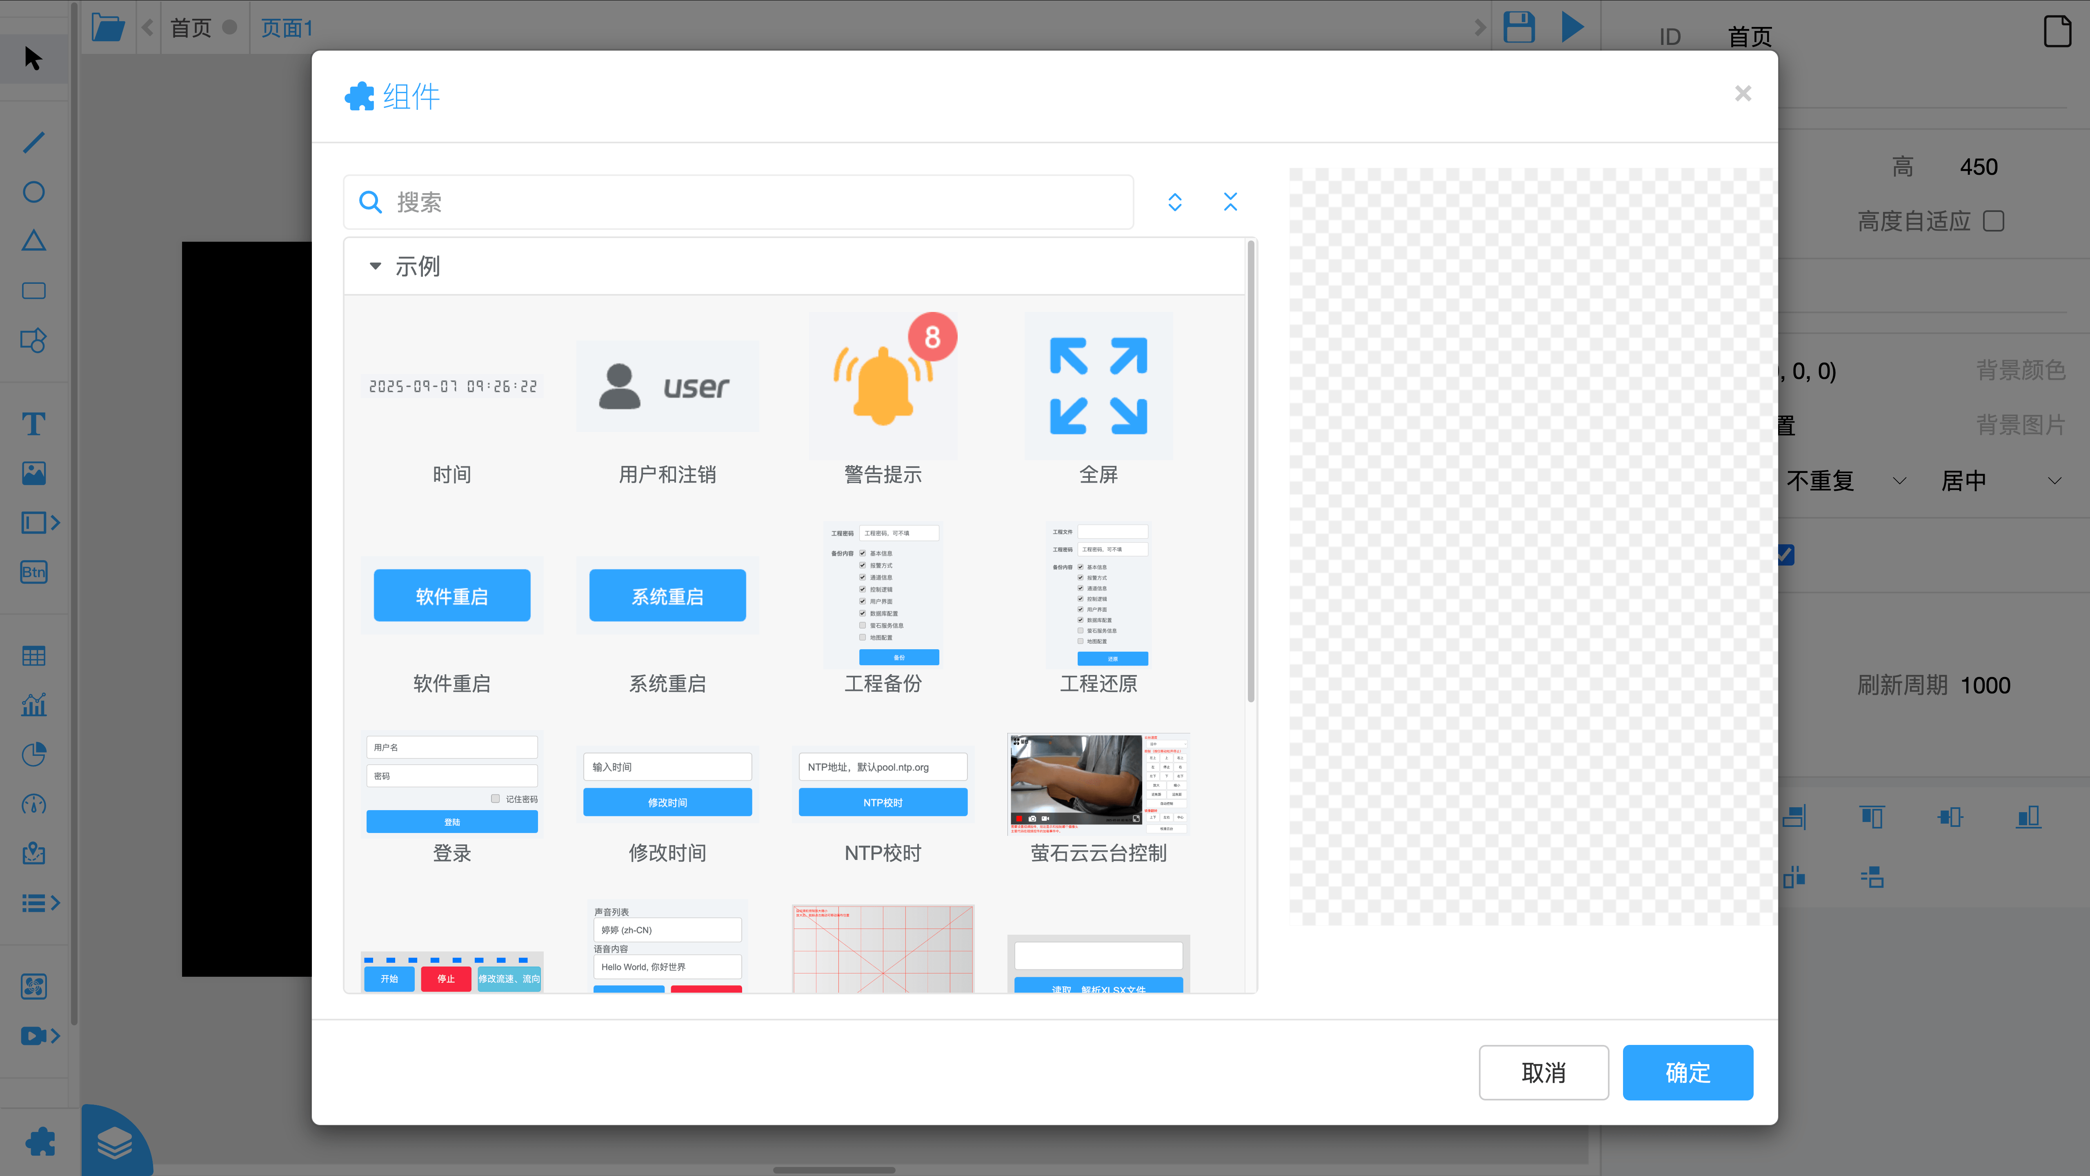Collapse the 示例 category
This screenshot has width=2090, height=1176.
point(375,266)
